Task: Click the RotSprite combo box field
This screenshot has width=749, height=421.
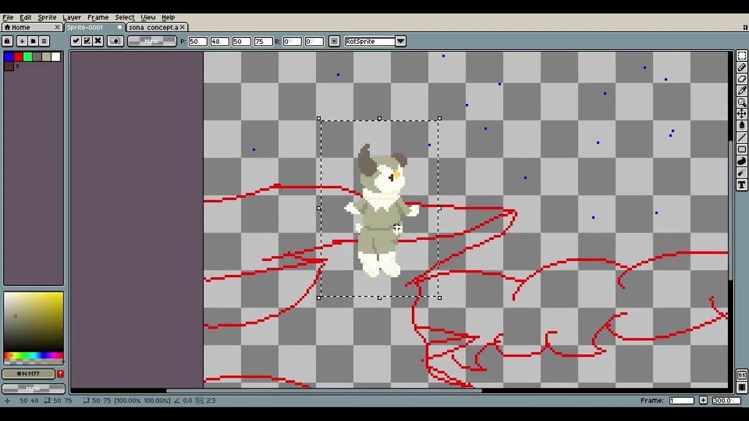Action: point(370,42)
